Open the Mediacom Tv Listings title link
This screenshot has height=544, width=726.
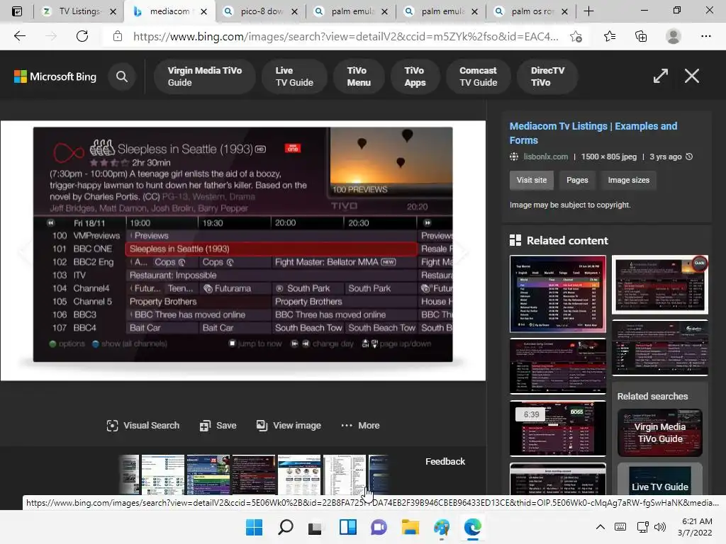[x=593, y=132]
